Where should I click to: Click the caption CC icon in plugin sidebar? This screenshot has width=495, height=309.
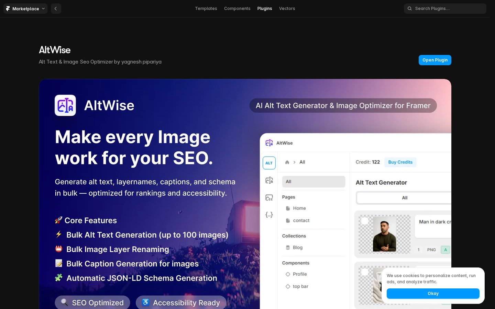pyautogui.click(x=269, y=197)
